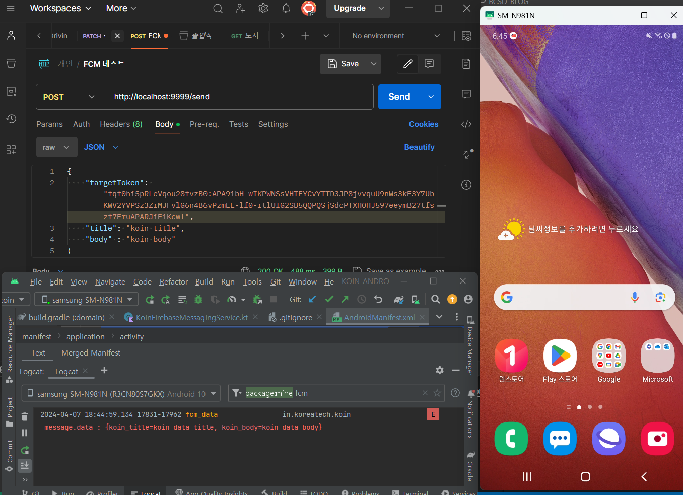Show hidden editor tabs chevron in Android Studio
This screenshot has width=683, height=495.
[x=439, y=317]
